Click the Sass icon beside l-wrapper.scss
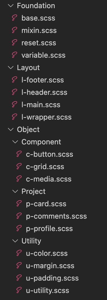The width and height of the screenshot is (107, 300). [15, 117]
